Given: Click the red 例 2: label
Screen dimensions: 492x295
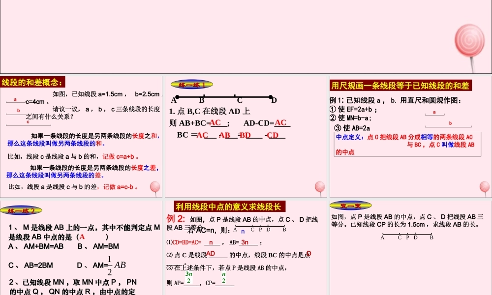Looking at the screenshot, I should [176, 218].
